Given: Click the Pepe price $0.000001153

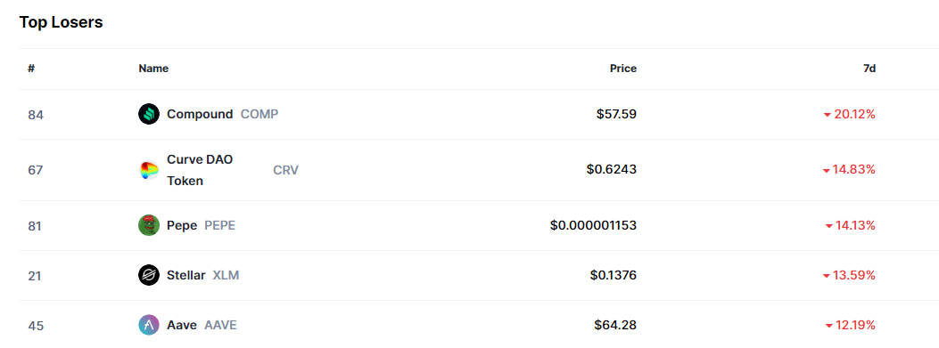Looking at the screenshot, I should pyautogui.click(x=594, y=225).
